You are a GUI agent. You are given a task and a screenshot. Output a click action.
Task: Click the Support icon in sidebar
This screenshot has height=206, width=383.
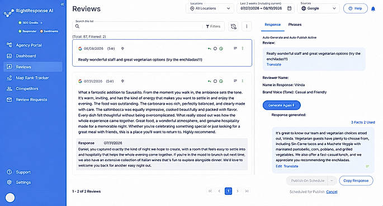tap(10, 172)
